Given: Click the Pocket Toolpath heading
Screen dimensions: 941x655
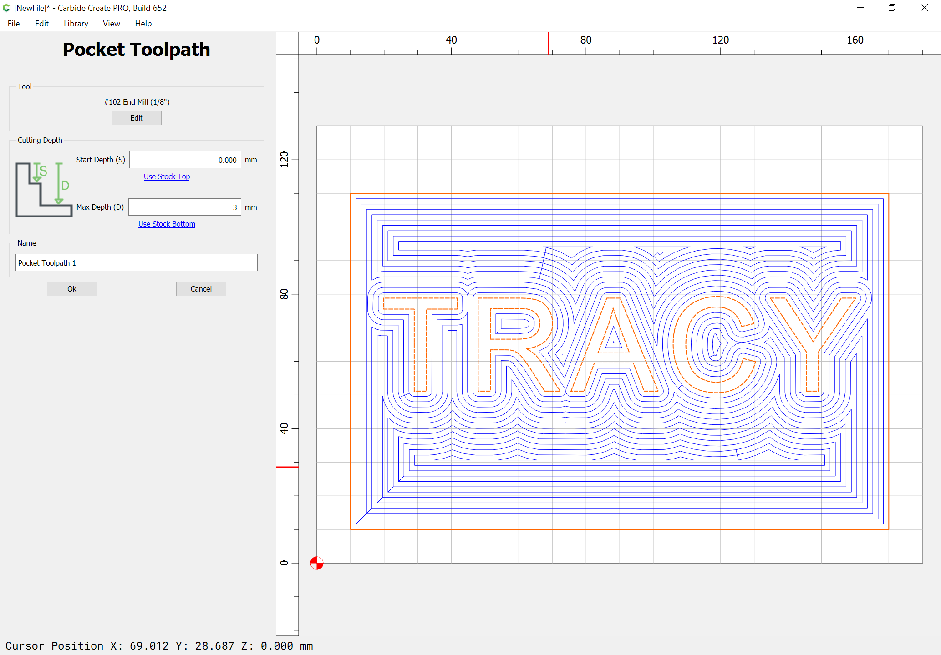Looking at the screenshot, I should point(137,50).
